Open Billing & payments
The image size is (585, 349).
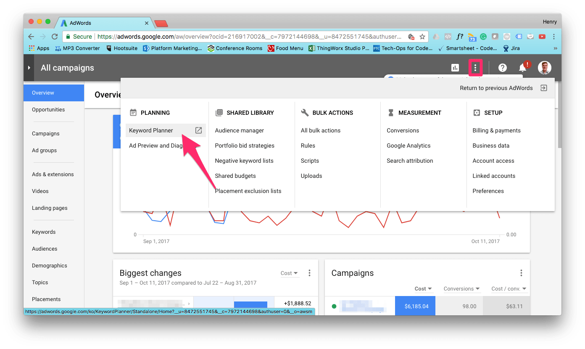496,130
